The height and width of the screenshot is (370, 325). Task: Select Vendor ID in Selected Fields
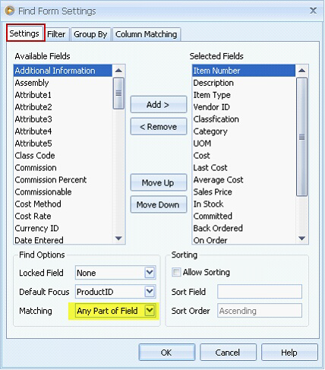tap(244, 107)
